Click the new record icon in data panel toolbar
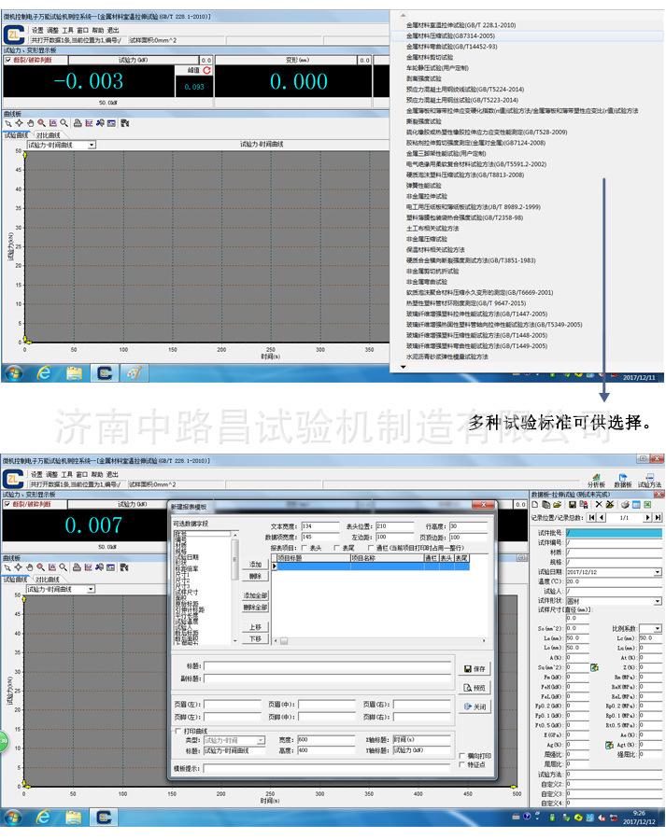The image size is (666, 839). 535,505
